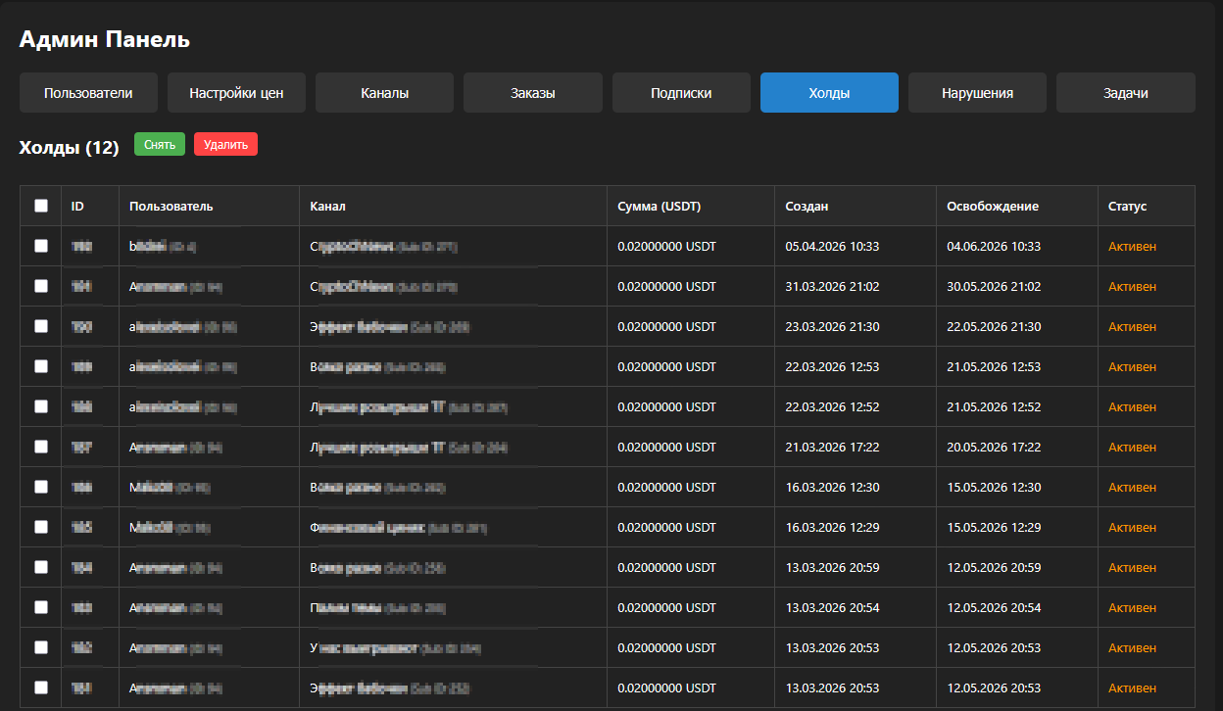Click the red Удалить button
Image resolution: width=1223 pixels, height=711 pixels.
pos(225,145)
